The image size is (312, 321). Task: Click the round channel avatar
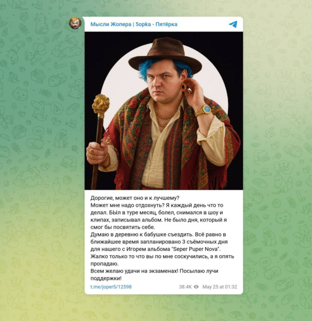pyautogui.click(x=75, y=23)
